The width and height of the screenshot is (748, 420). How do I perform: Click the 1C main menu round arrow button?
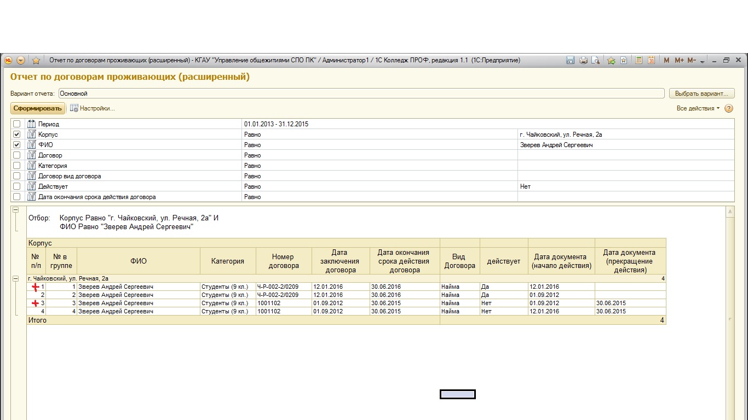(x=21, y=60)
